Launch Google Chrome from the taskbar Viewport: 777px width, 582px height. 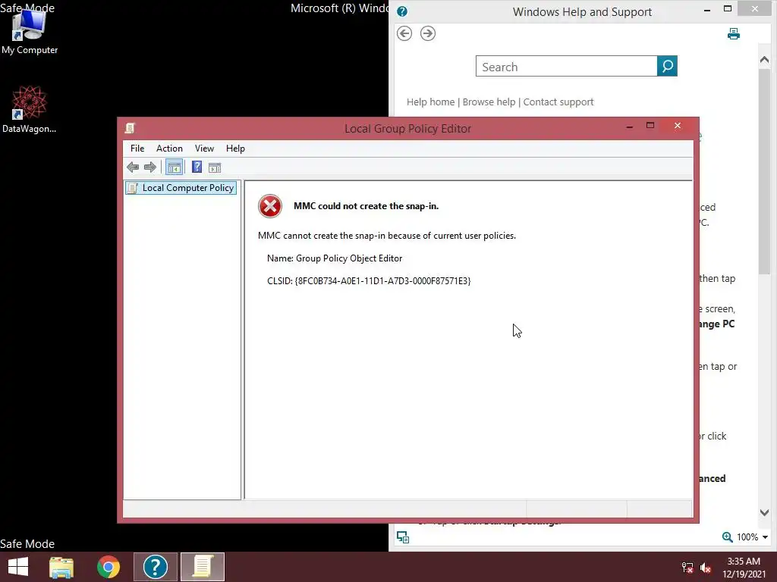109,567
